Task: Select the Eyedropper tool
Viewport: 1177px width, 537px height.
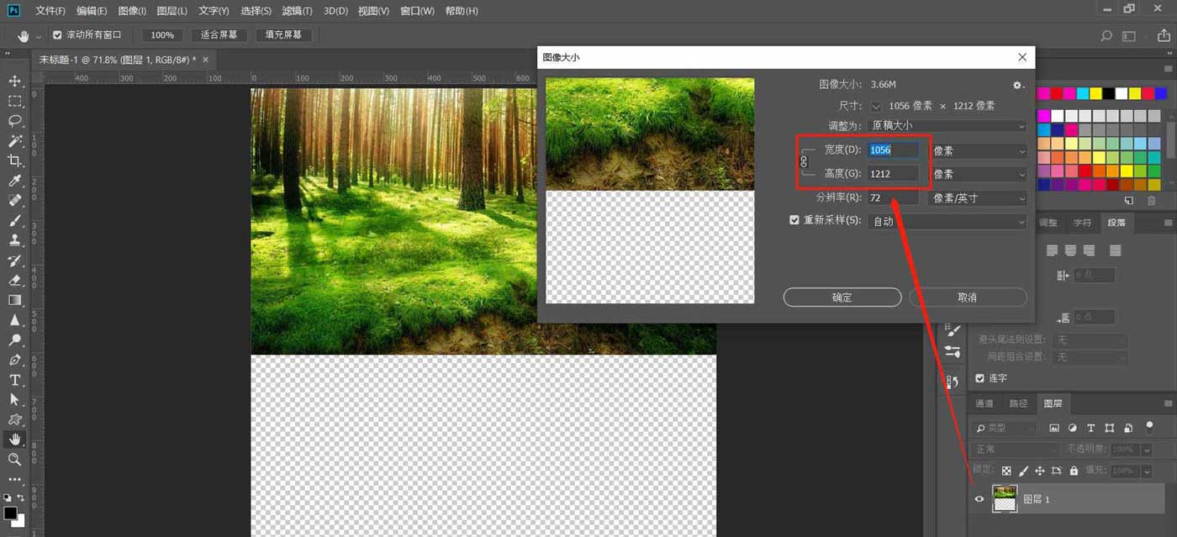Action: pyautogui.click(x=15, y=181)
